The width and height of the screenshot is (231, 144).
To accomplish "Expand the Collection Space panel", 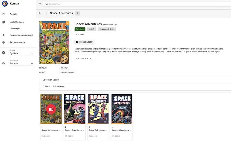I will coord(135,80).
